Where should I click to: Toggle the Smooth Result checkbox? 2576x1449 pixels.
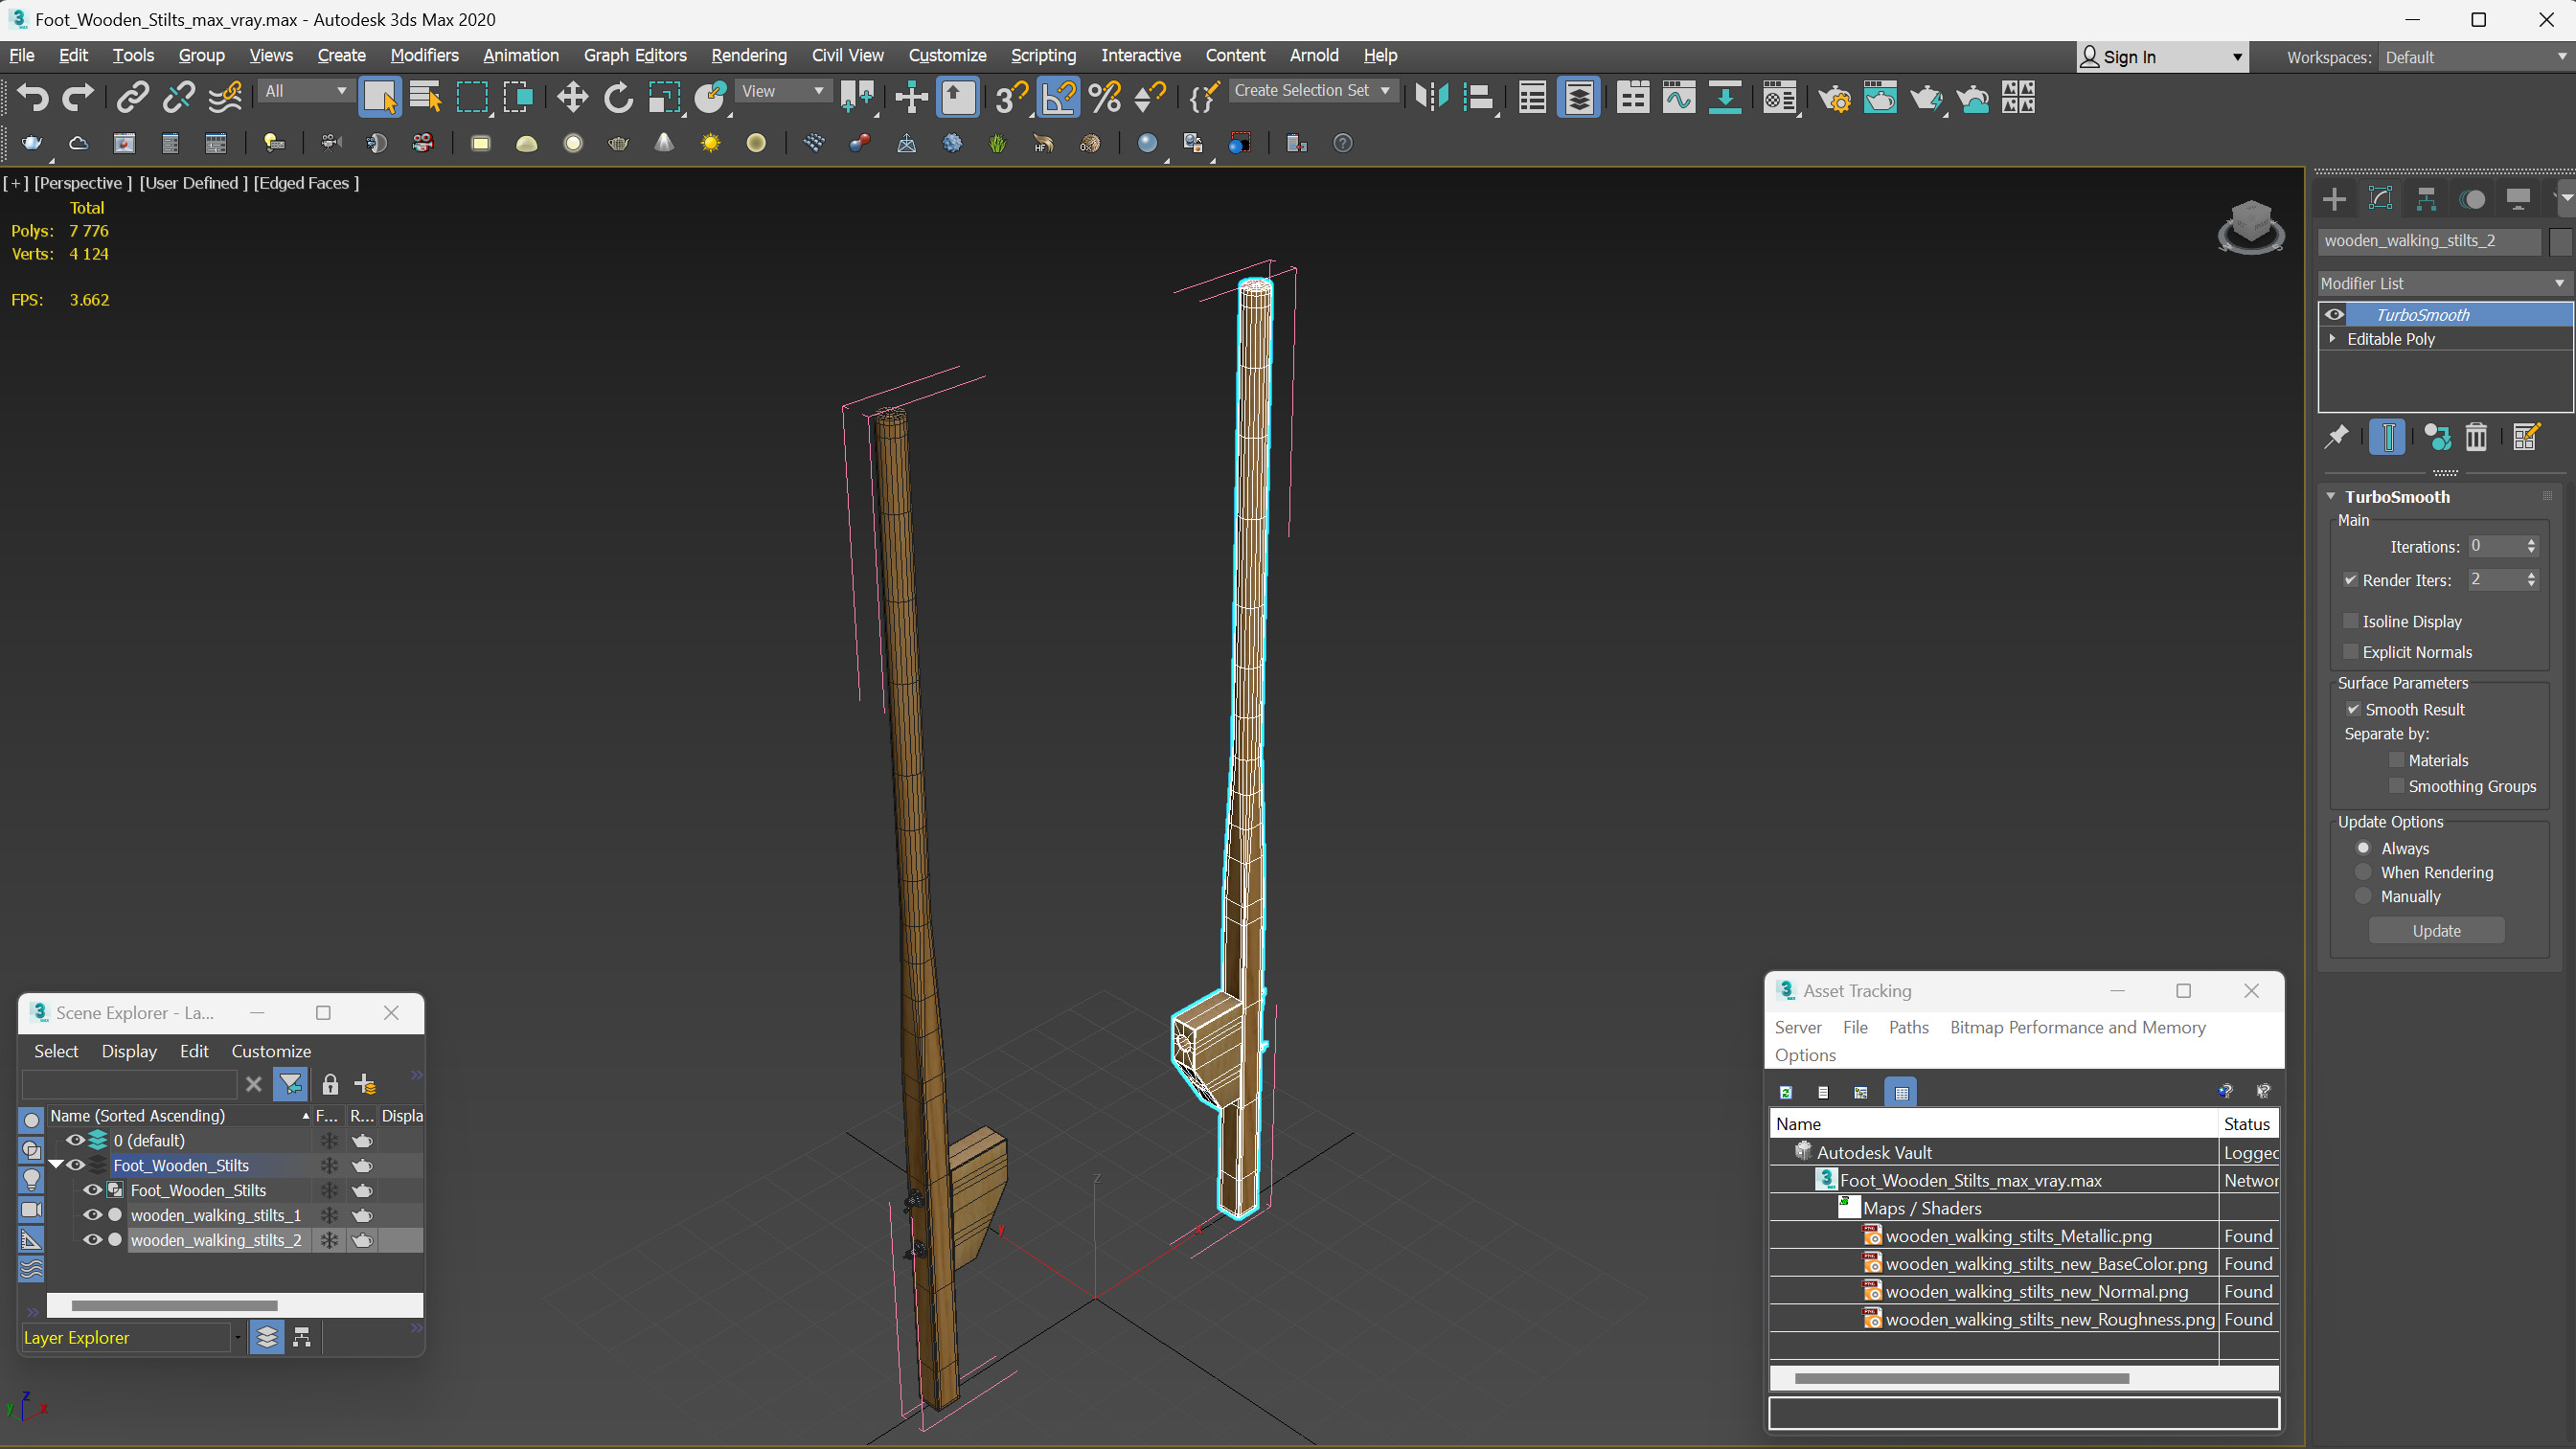[2353, 709]
